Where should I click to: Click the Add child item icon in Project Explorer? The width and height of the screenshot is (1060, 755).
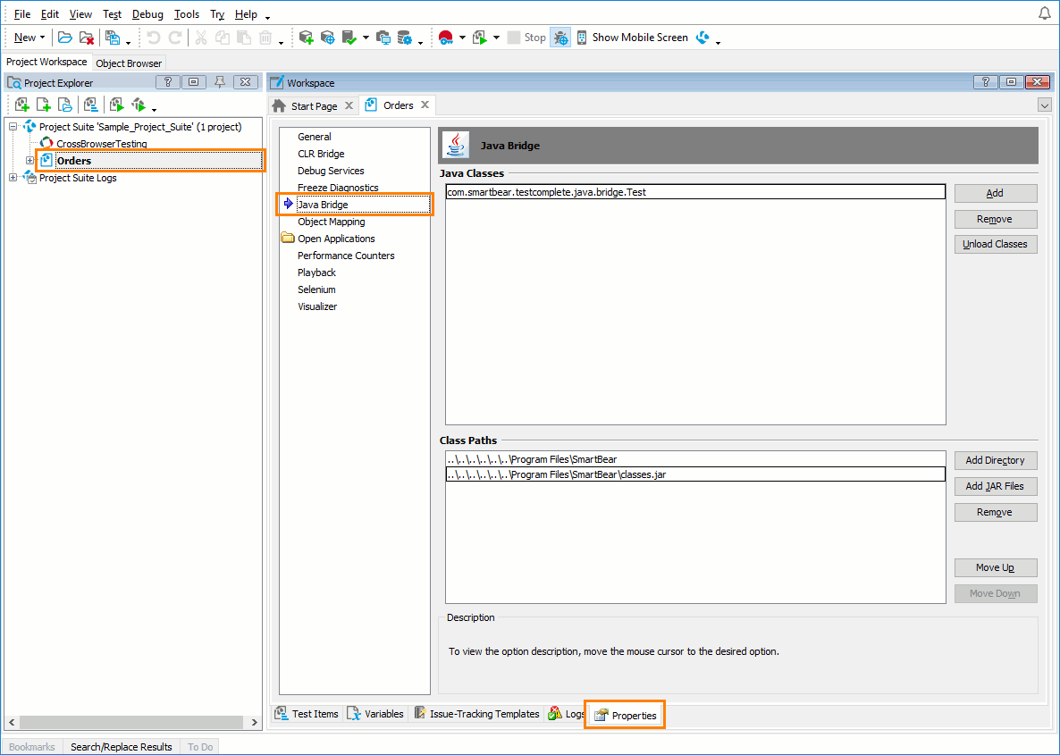pos(43,105)
